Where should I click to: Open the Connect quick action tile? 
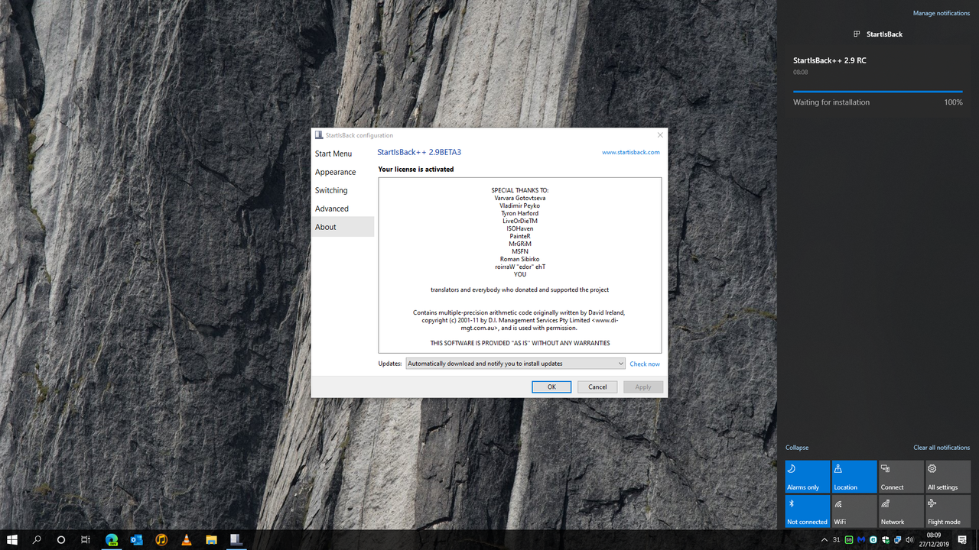tap(902, 476)
